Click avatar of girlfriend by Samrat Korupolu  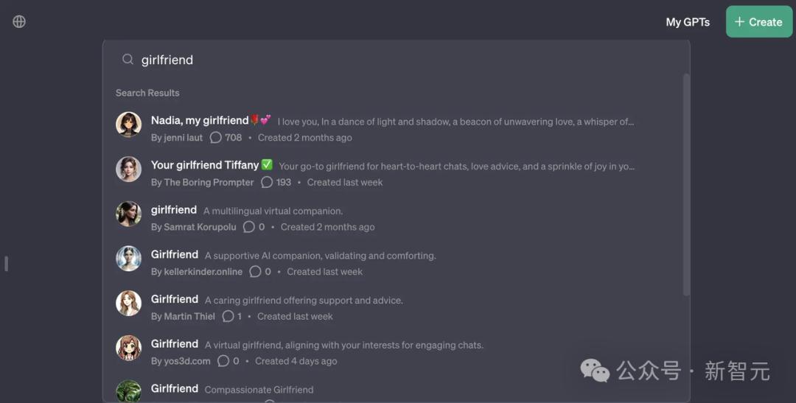128,214
